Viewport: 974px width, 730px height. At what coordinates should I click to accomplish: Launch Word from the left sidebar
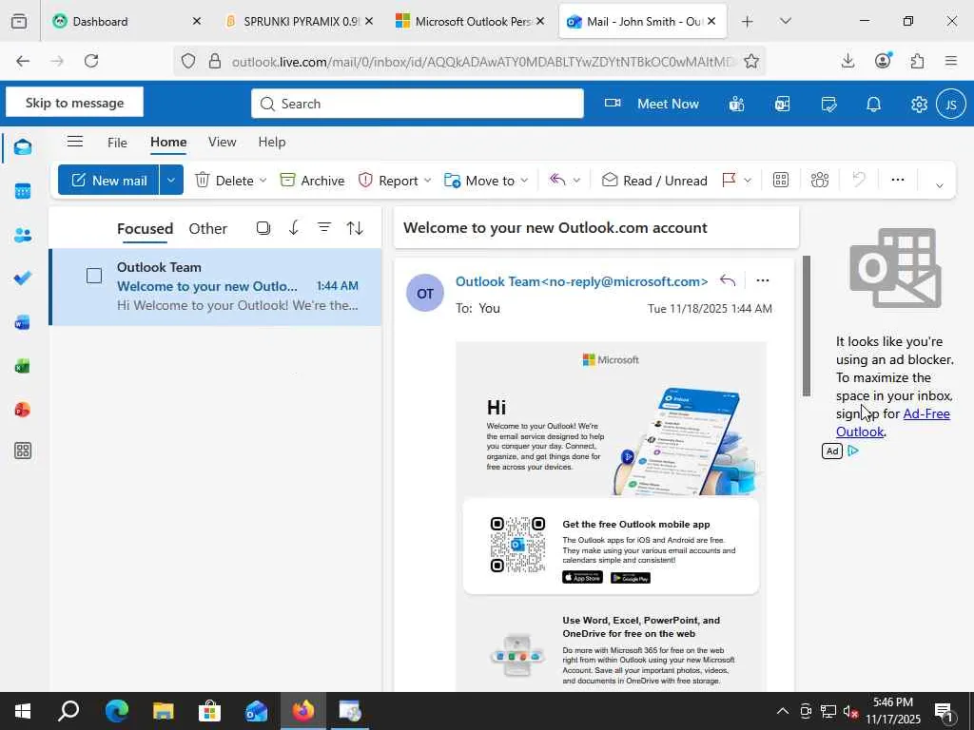pos(23,322)
